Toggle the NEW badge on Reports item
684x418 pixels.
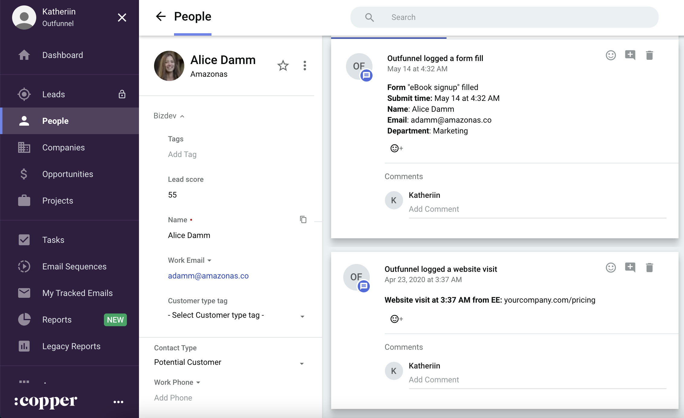tap(116, 319)
